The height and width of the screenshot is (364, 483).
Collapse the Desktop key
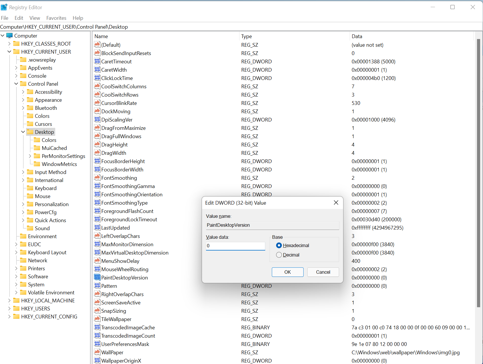[23, 132]
